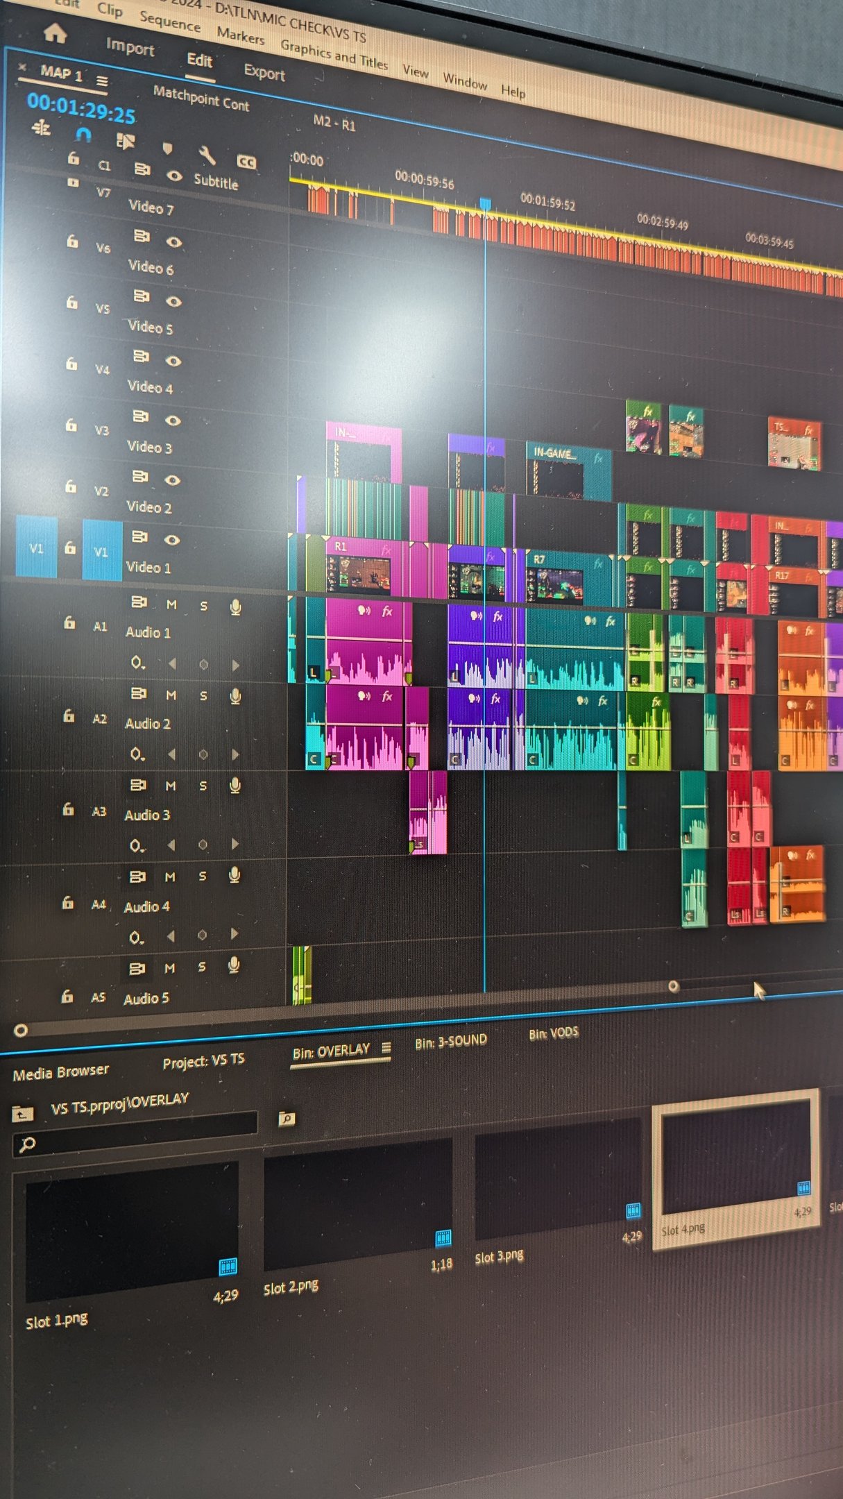Add keyframe on Audio 3 track
The image size is (843, 1499).
[203, 845]
